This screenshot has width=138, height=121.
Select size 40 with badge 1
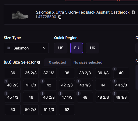click(121, 73)
